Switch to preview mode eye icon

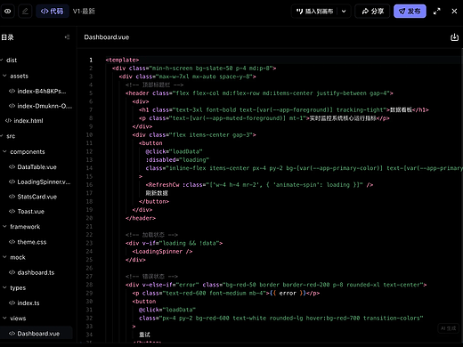tap(7, 12)
